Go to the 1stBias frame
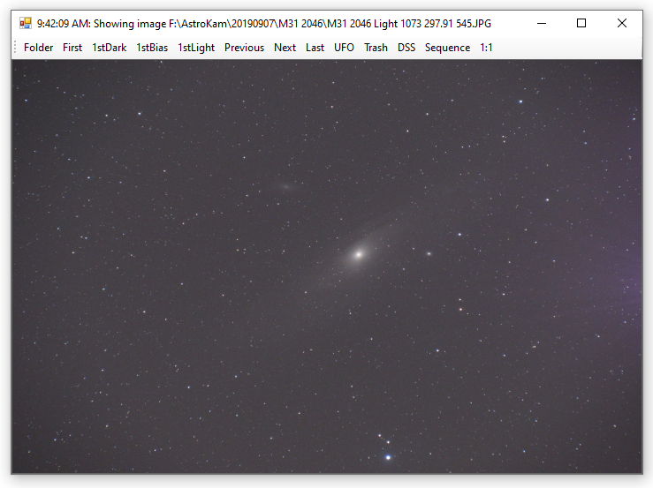 (x=152, y=48)
